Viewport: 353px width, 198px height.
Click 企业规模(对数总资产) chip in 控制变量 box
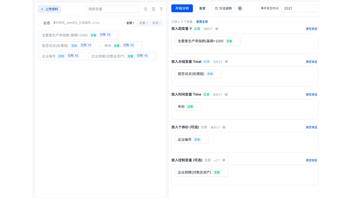[201, 172]
